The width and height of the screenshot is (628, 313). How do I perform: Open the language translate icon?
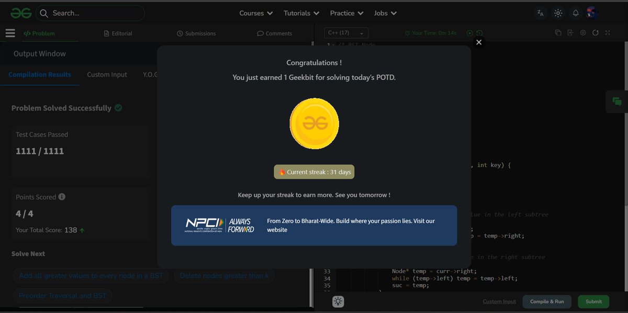coord(541,13)
